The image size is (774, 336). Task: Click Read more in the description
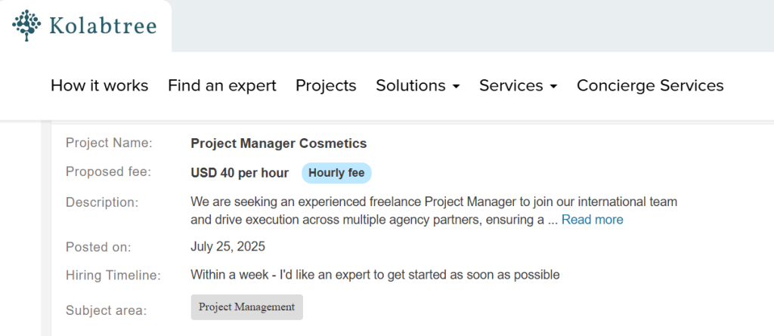click(x=592, y=220)
